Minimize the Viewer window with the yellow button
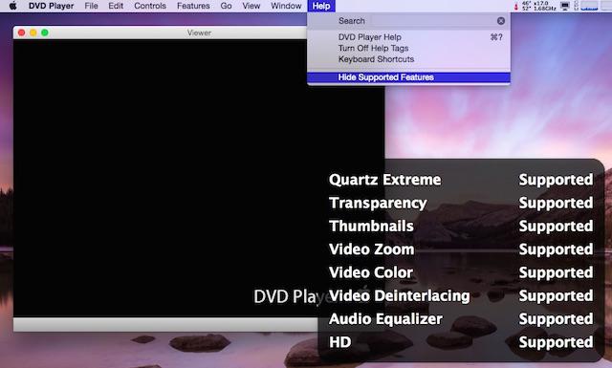The height and width of the screenshot is (368, 612). pyautogui.click(x=33, y=32)
